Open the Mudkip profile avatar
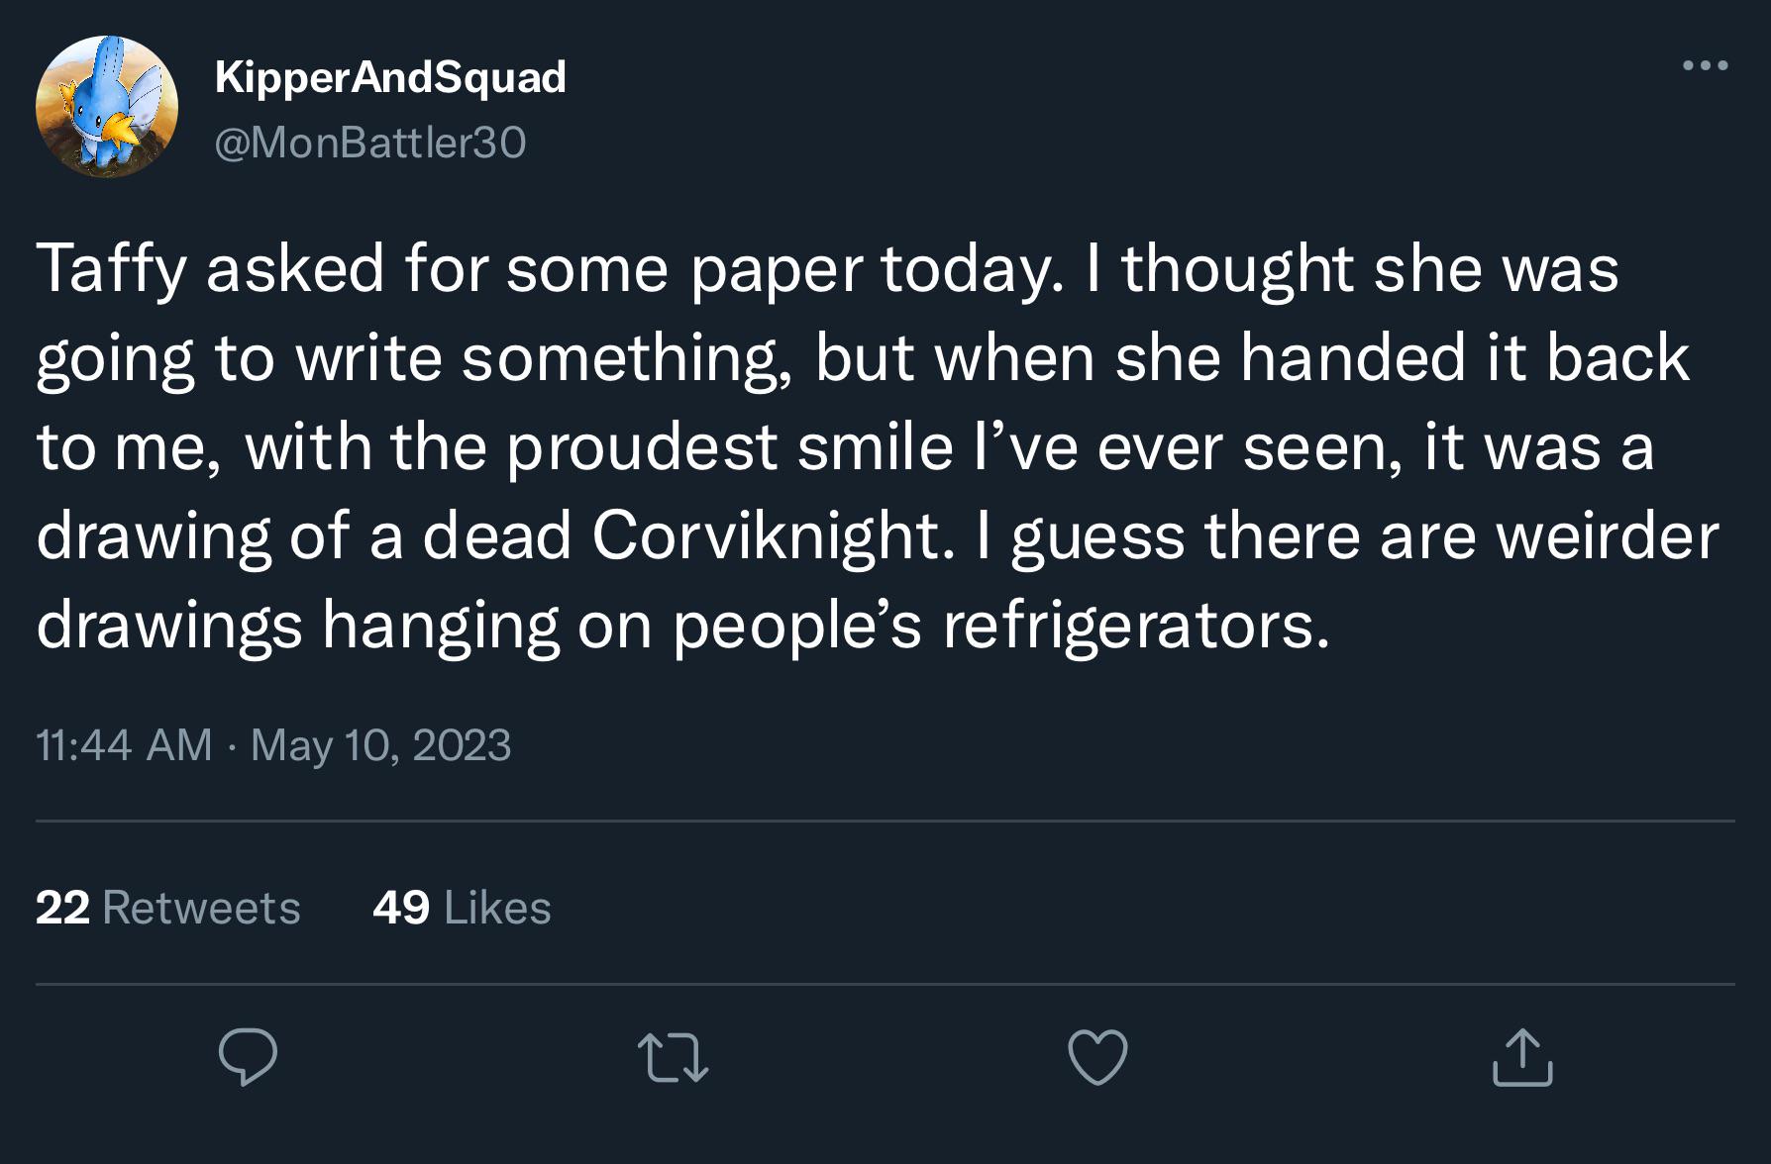The width and height of the screenshot is (1771, 1164). pyautogui.click(x=107, y=107)
